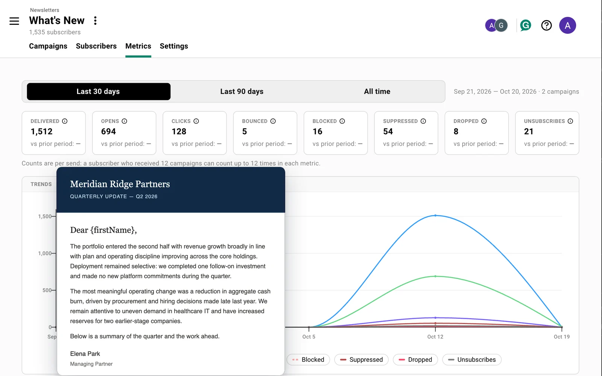This screenshot has width=602, height=376.
Task: Switch to the Campaigns tab
Action: (x=48, y=46)
